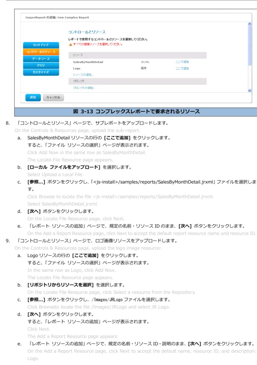Click ここで追加 link in SalesByMonthDetail row

point(182,62)
